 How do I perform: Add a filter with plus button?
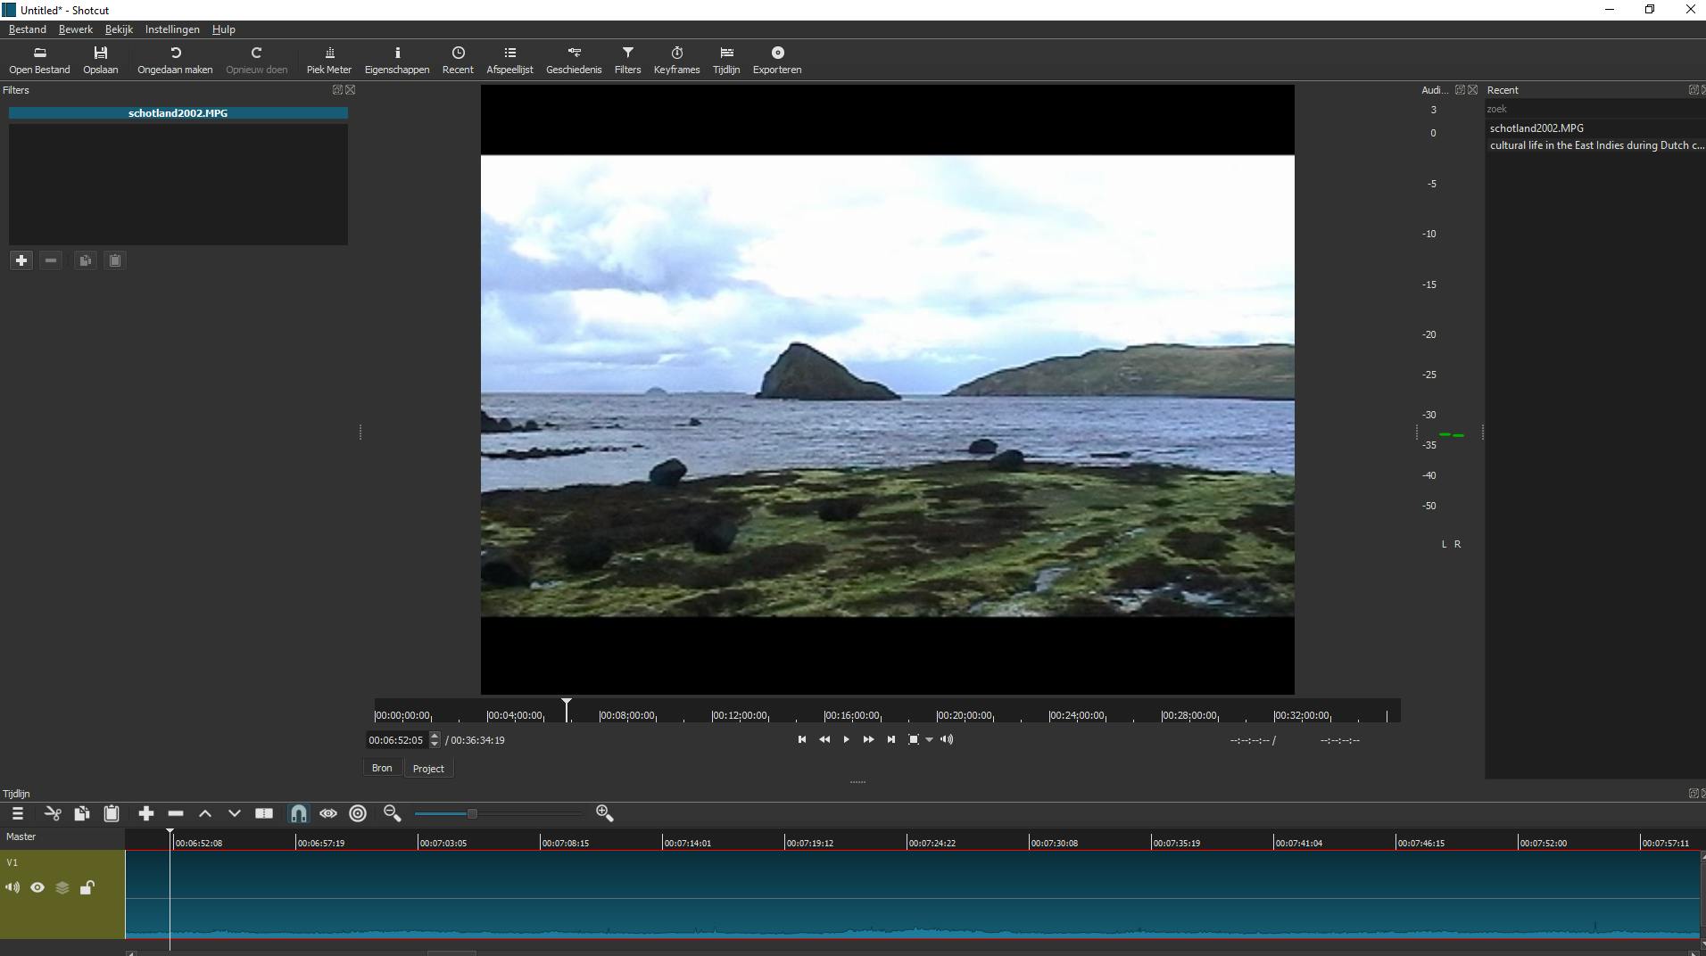[21, 260]
